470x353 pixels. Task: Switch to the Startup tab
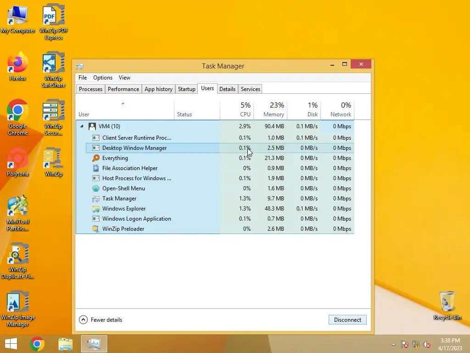pyautogui.click(x=186, y=89)
